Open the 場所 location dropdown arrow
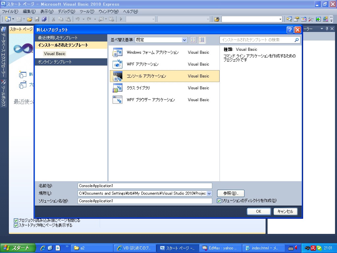 (x=209, y=193)
